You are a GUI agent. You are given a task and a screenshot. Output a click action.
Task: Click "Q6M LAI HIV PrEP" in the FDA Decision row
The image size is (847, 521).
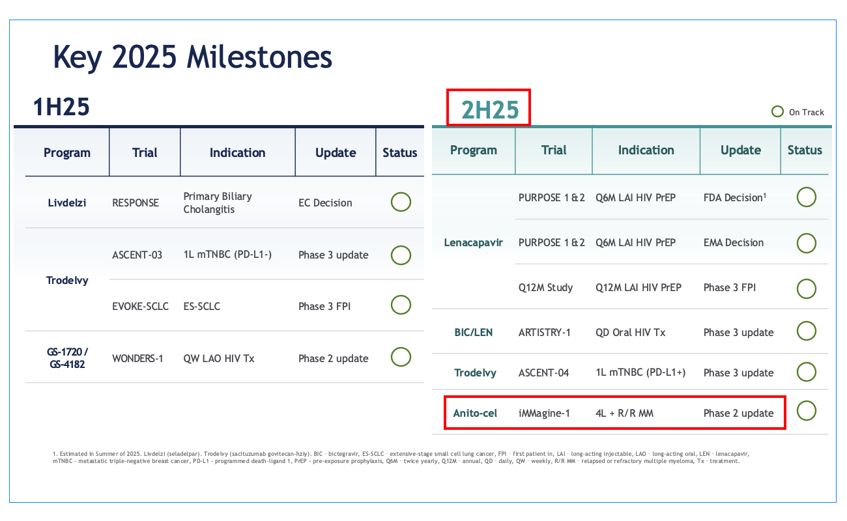tap(635, 197)
